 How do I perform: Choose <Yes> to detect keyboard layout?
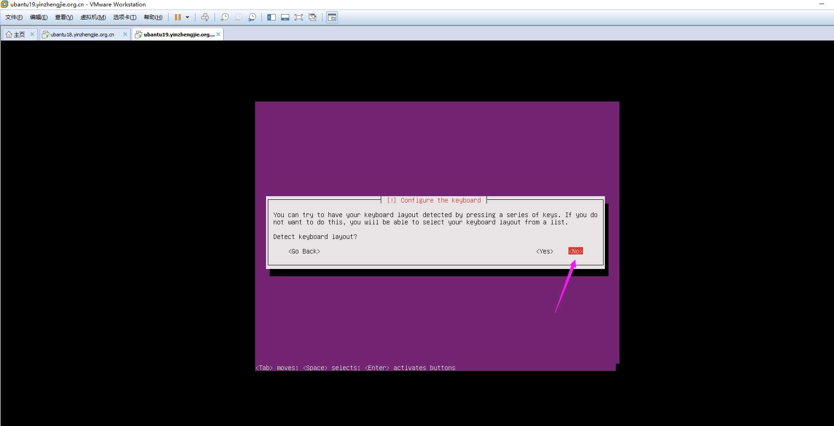coord(545,251)
